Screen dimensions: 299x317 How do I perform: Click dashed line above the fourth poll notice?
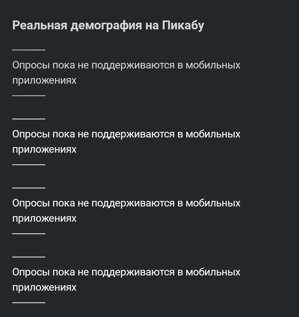[29, 257]
